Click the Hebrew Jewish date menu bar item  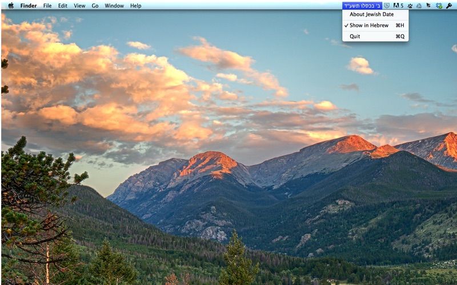(362, 6)
